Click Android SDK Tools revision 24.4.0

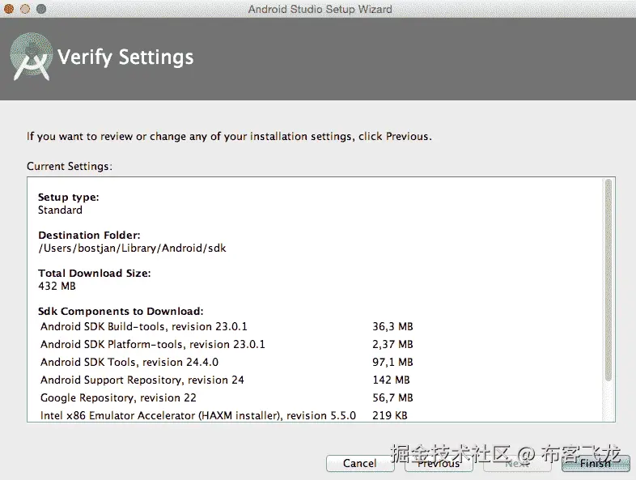129,363
